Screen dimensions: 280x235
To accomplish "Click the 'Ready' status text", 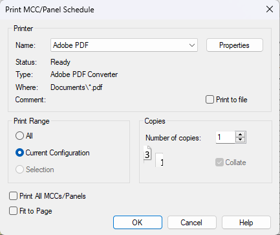I will [x=60, y=62].
